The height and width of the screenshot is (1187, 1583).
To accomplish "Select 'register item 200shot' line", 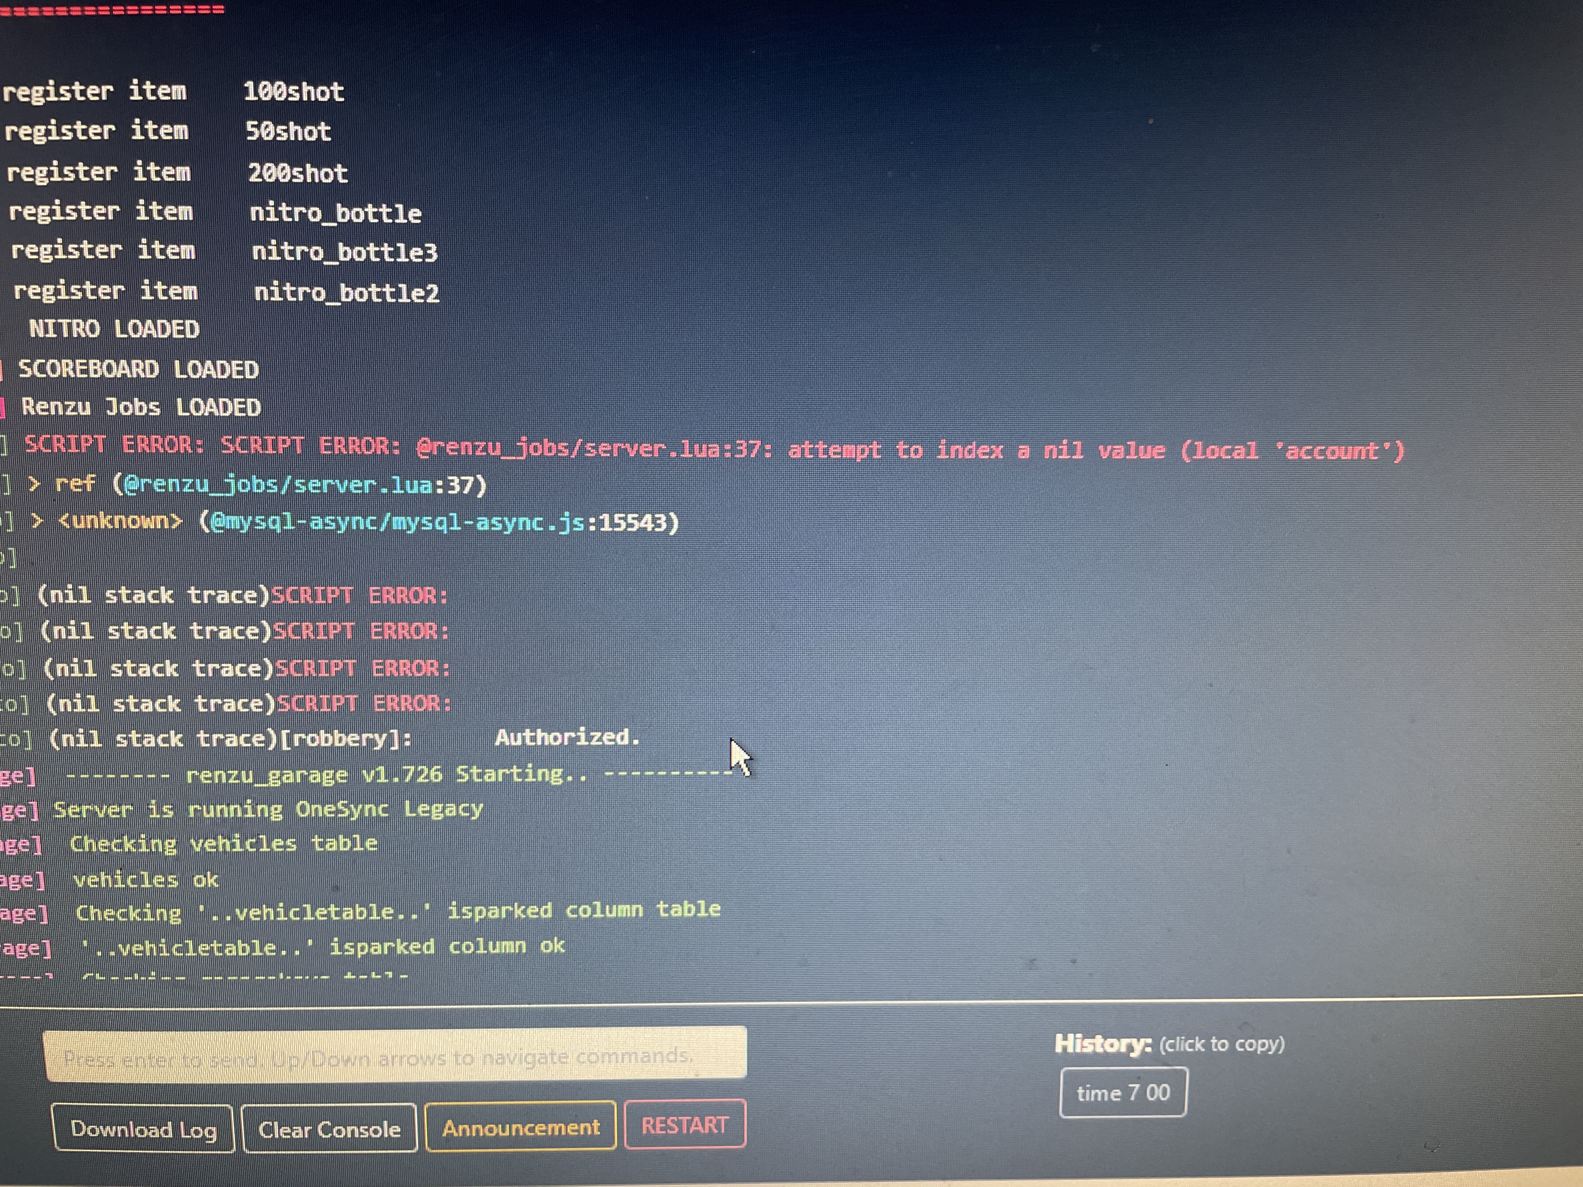I will point(177,172).
